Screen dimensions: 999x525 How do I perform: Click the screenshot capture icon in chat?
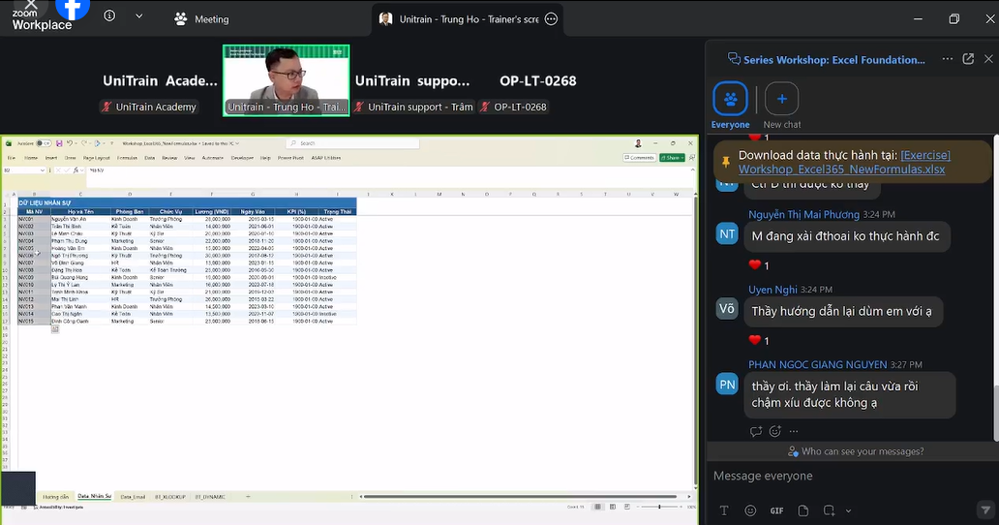tap(829, 510)
